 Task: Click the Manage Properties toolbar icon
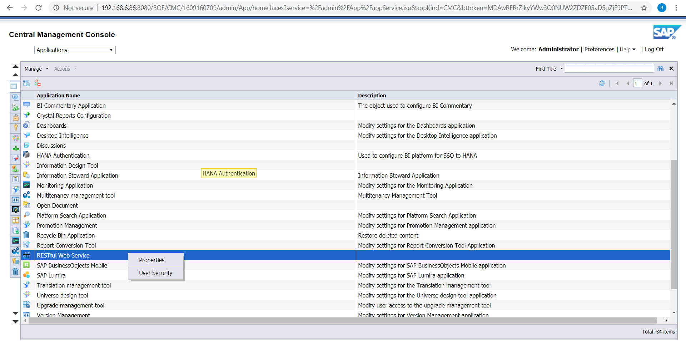point(26,83)
